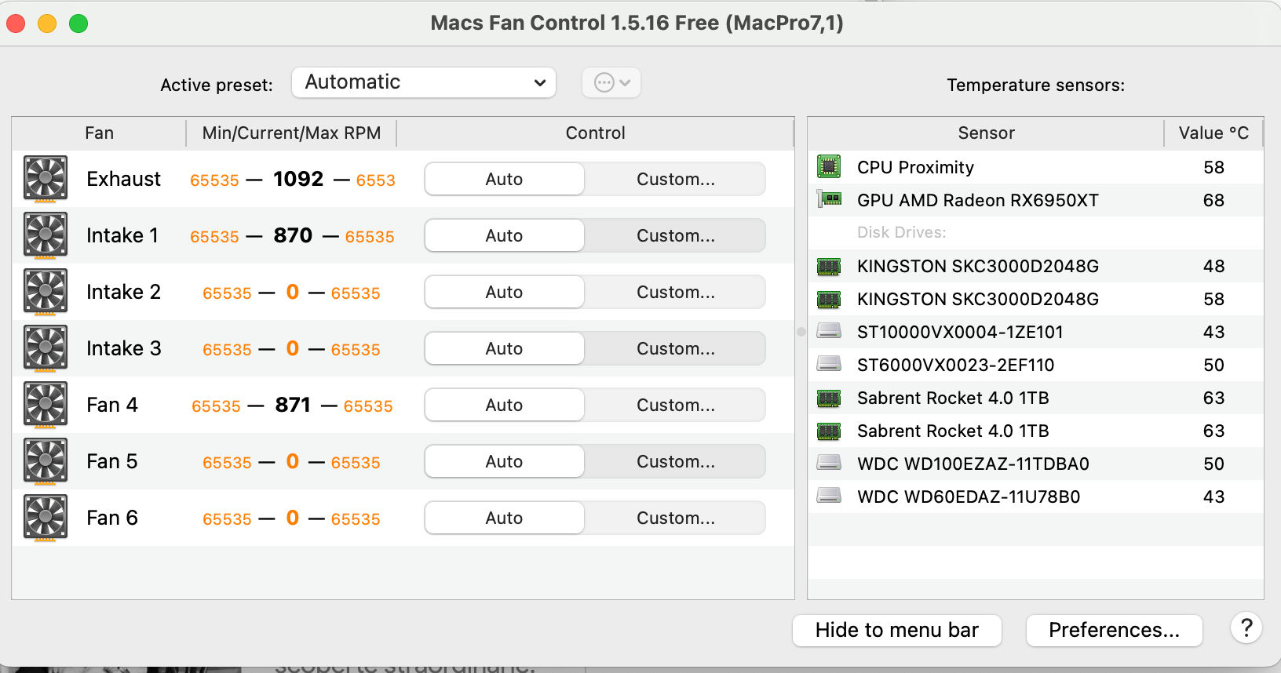Set Fan 4 control to Auto
Screen dimensions: 1281x673
(504, 405)
